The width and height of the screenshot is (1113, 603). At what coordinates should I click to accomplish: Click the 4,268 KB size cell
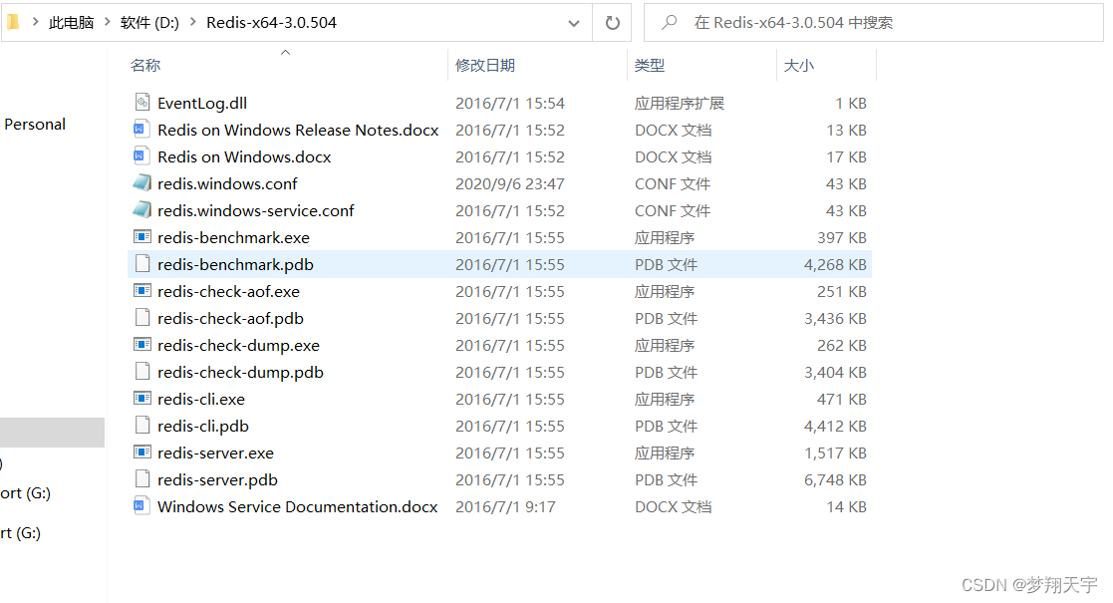coord(835,265)
